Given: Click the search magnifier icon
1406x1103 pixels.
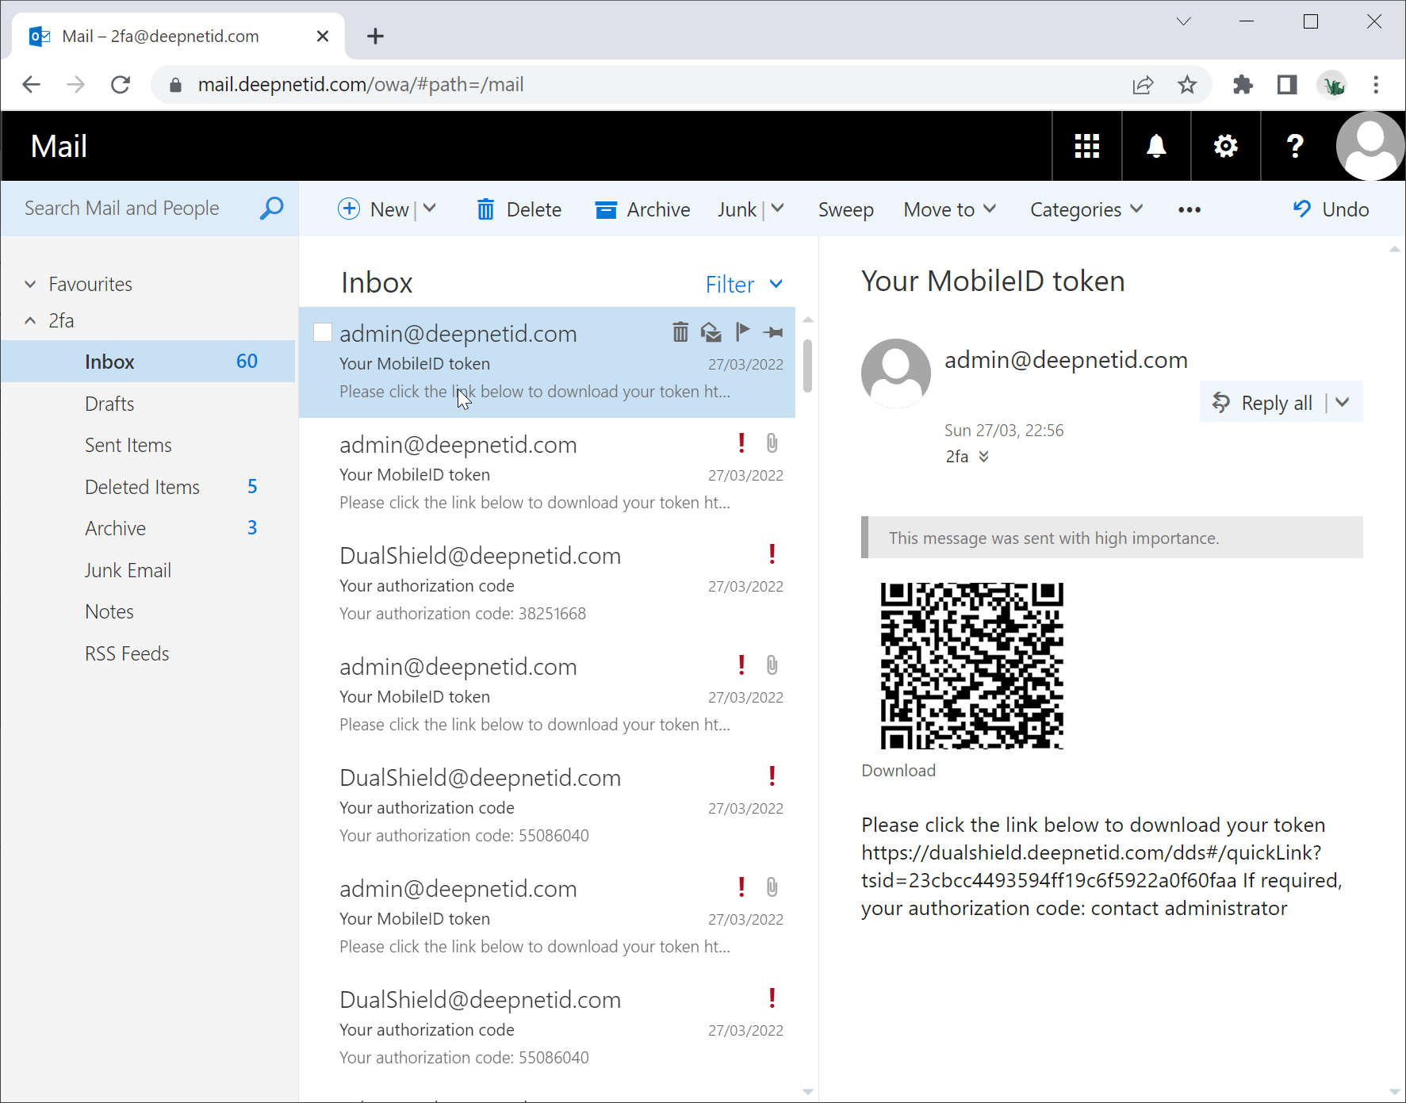Looking at the screenshot, I should 271,209.
